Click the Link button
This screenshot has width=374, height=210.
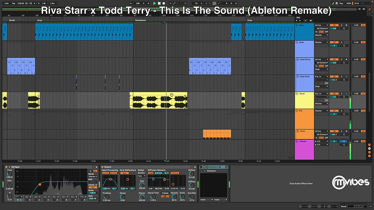(x=7, y=3)
